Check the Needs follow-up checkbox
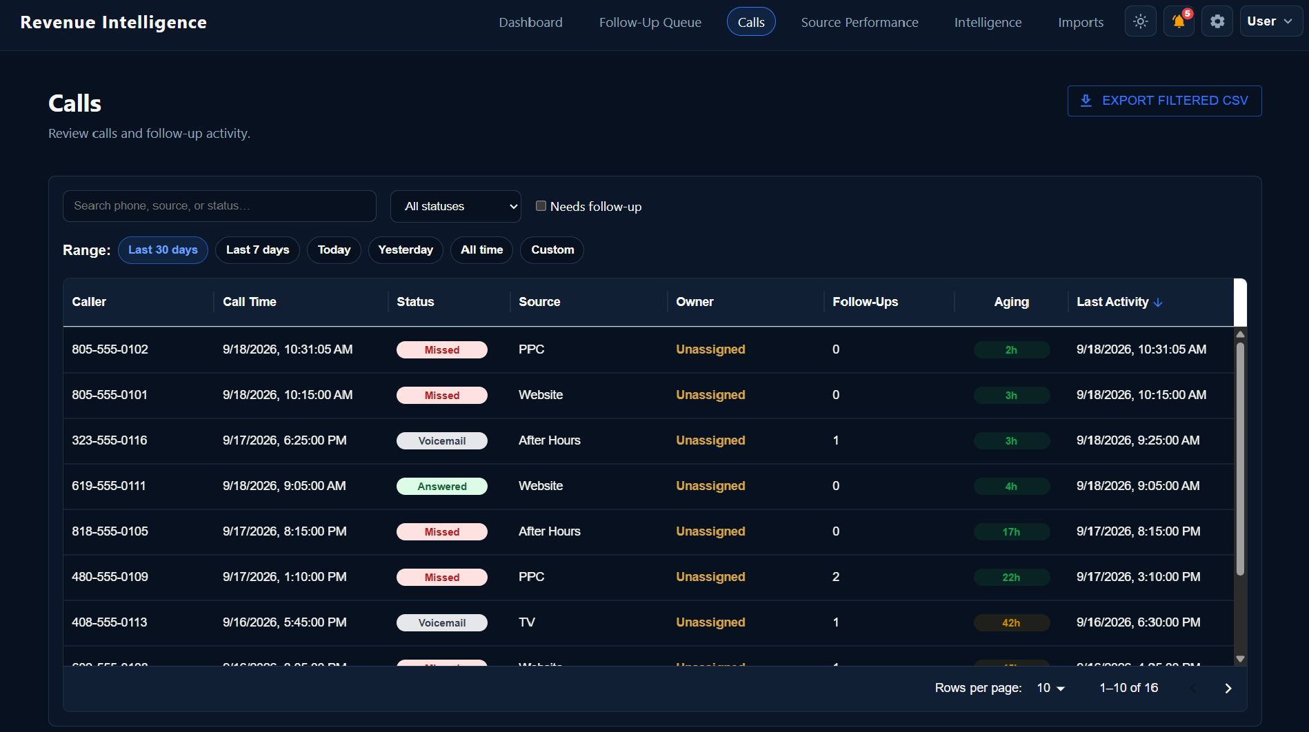 pos(541,206)
